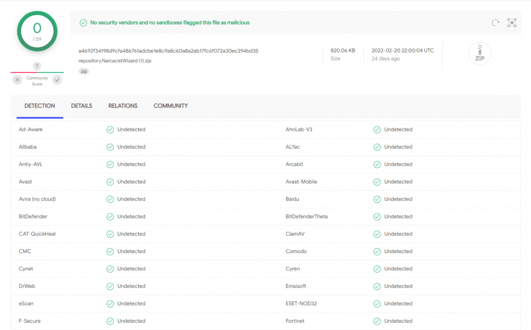Click the Cyren vendor name

point(293,269)
